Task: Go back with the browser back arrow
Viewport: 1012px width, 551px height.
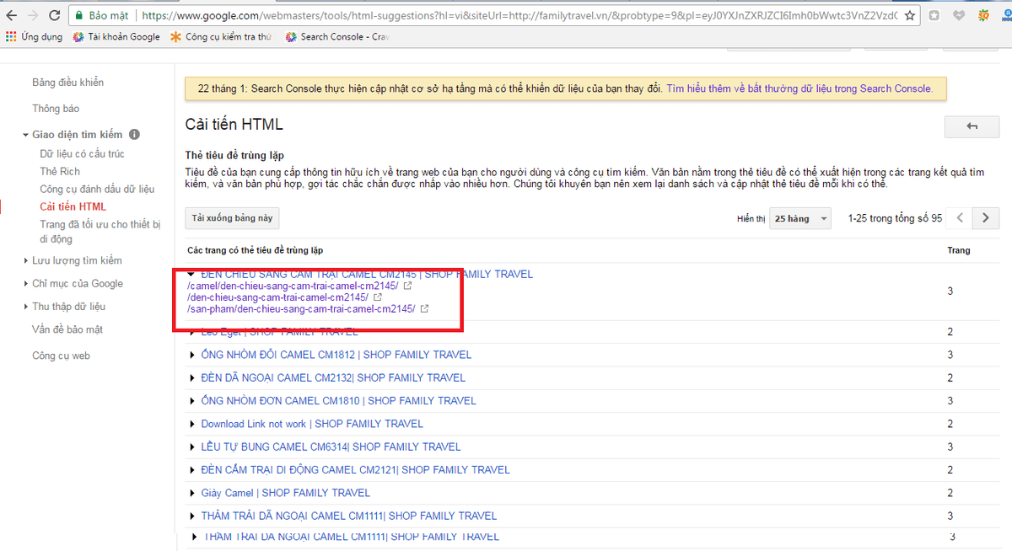Action: (11, 15)
